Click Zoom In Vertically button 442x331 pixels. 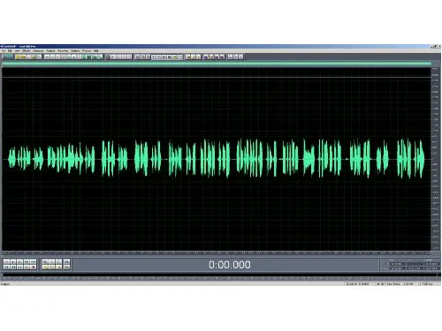coord(66,261)
